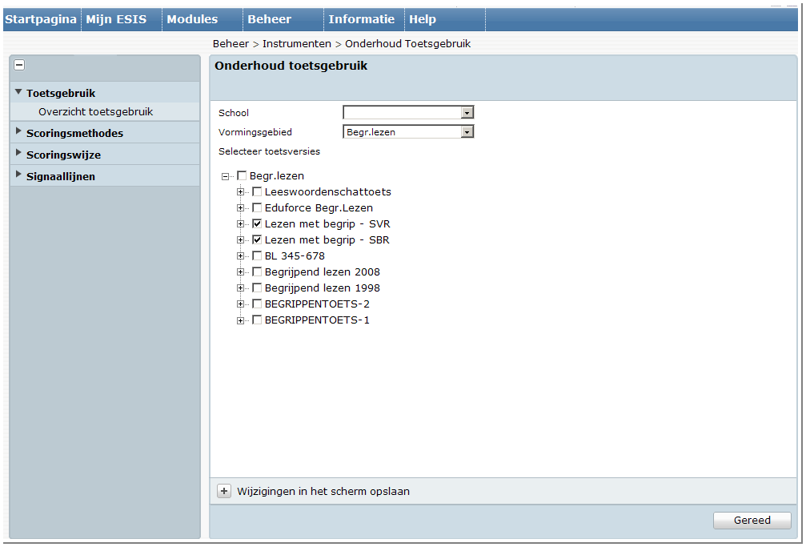Open the Help menu
The image size is (806, 547).
[445, 19]
